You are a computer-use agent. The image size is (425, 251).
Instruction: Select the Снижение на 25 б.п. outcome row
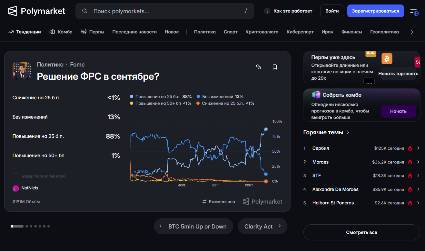(x=66, y=98)
